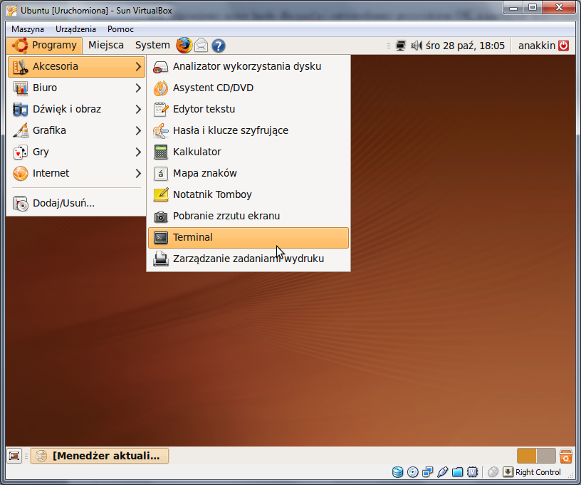Expand the Biuro submenu
This screenshot has height=485, width=581.
click(76, 88)
